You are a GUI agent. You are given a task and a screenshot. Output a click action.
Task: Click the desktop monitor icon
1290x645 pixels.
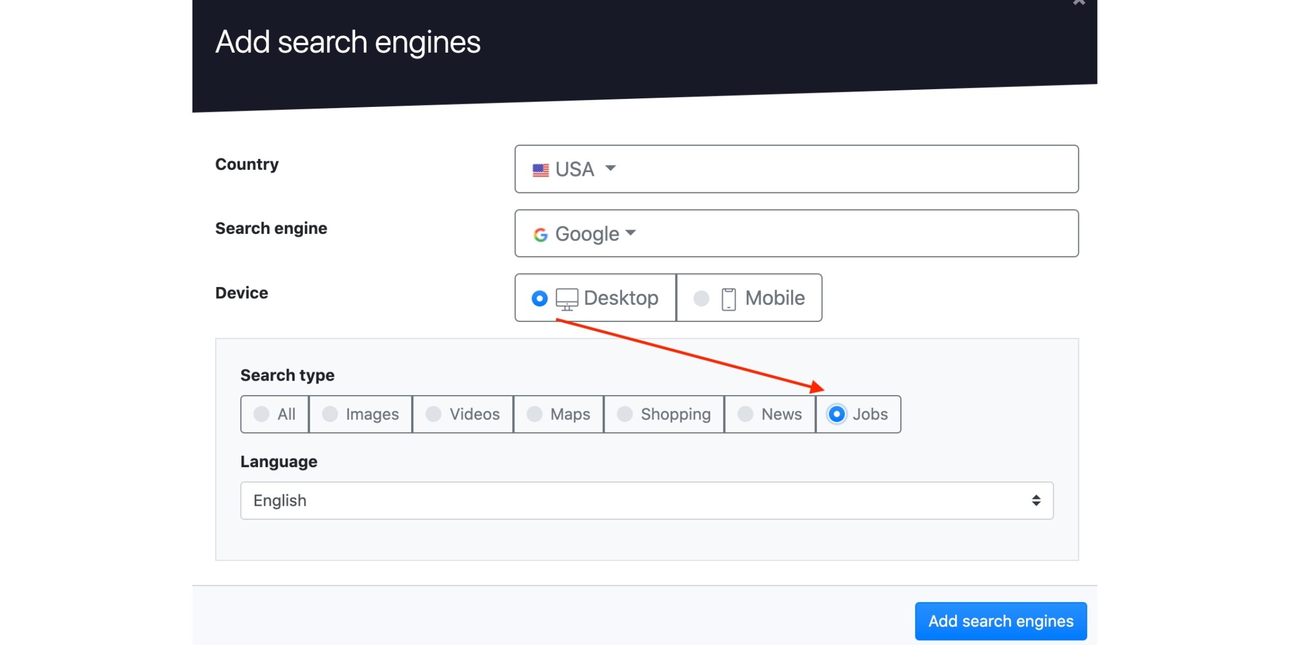click(567, 299)
